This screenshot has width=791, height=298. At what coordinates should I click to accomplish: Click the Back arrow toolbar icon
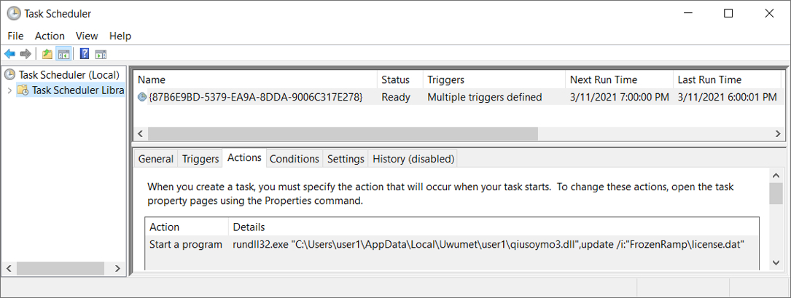[9, 54]
